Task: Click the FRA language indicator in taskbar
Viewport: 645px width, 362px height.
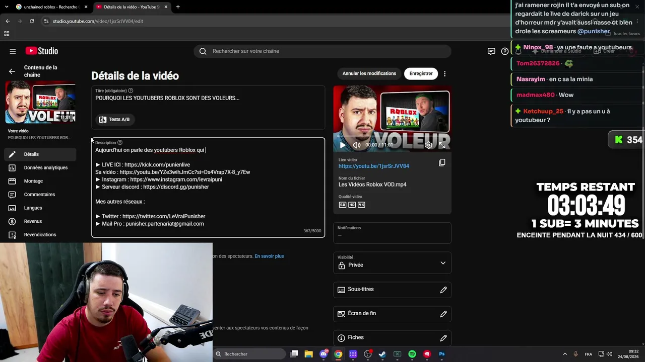Action: [x=589, y=354]
